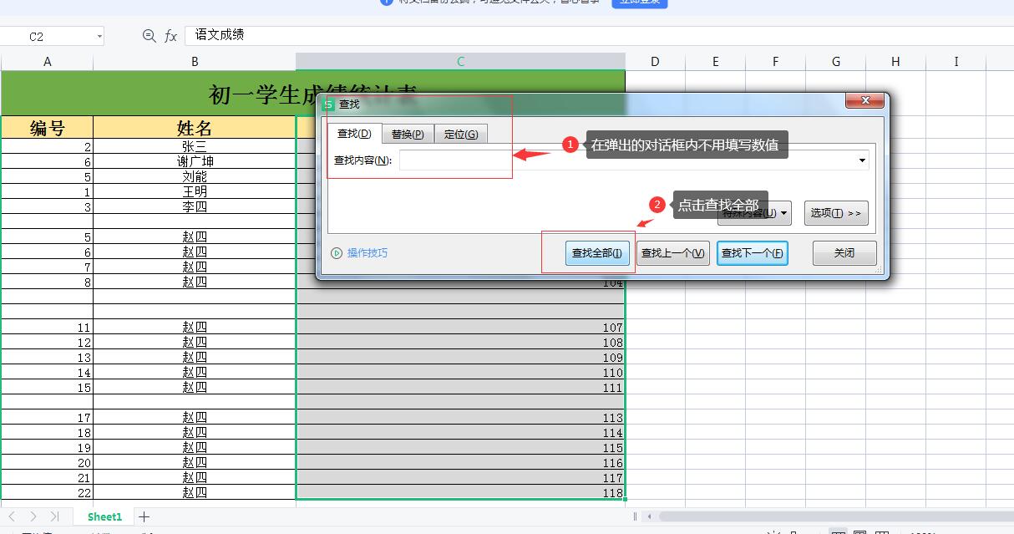Jump to last sheet tab arrow

pos(54,516)
